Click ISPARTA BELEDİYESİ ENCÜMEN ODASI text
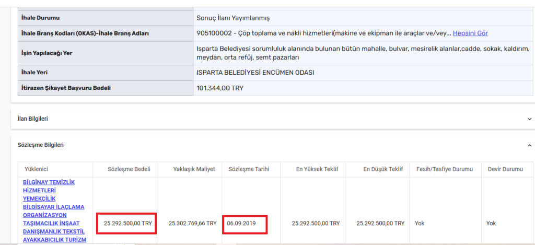Screen dimensions: 535x245 click(x=255, y=72)
